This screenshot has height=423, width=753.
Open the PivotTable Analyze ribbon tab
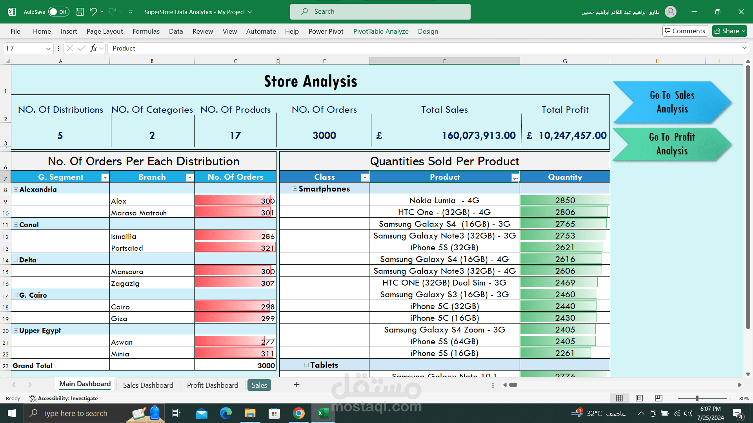(x=380, y=31)
